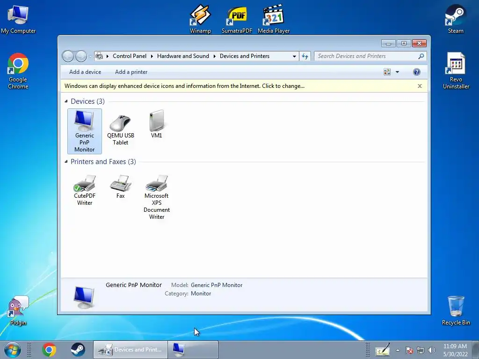Click the refresh button by address bar
Viewport: 479px width, 359px height.
(305, 56)
